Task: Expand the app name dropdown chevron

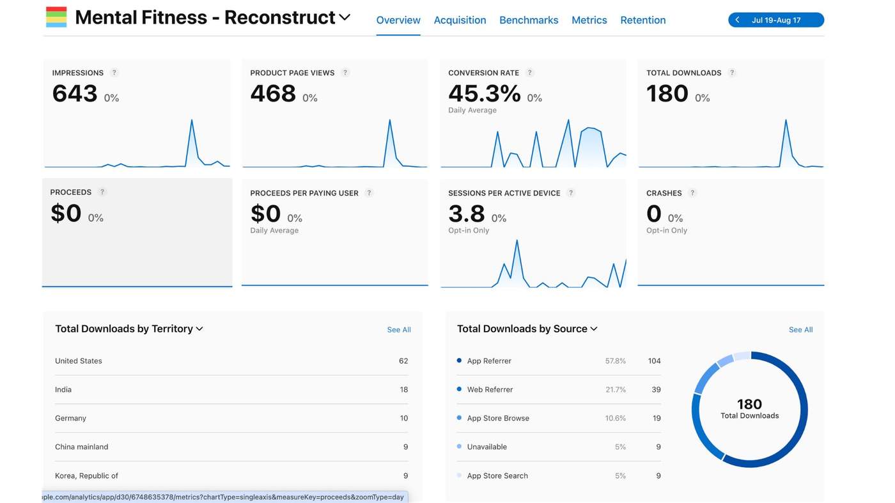Action: tap(345, 18)
